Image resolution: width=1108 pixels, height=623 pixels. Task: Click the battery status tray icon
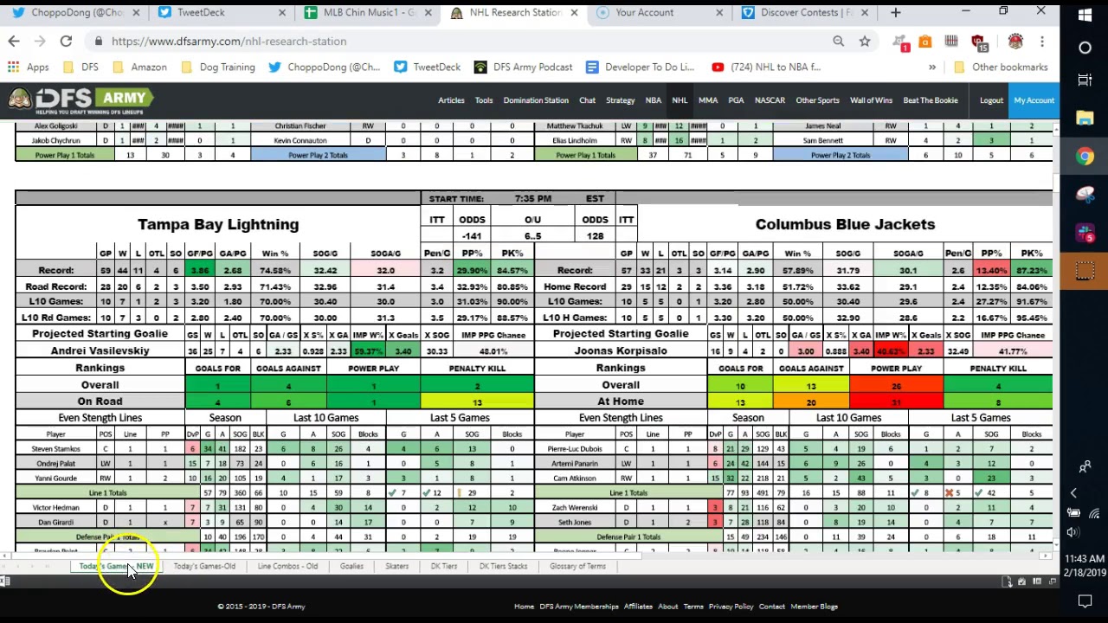pyautogui.click(x=1073, y=513)
